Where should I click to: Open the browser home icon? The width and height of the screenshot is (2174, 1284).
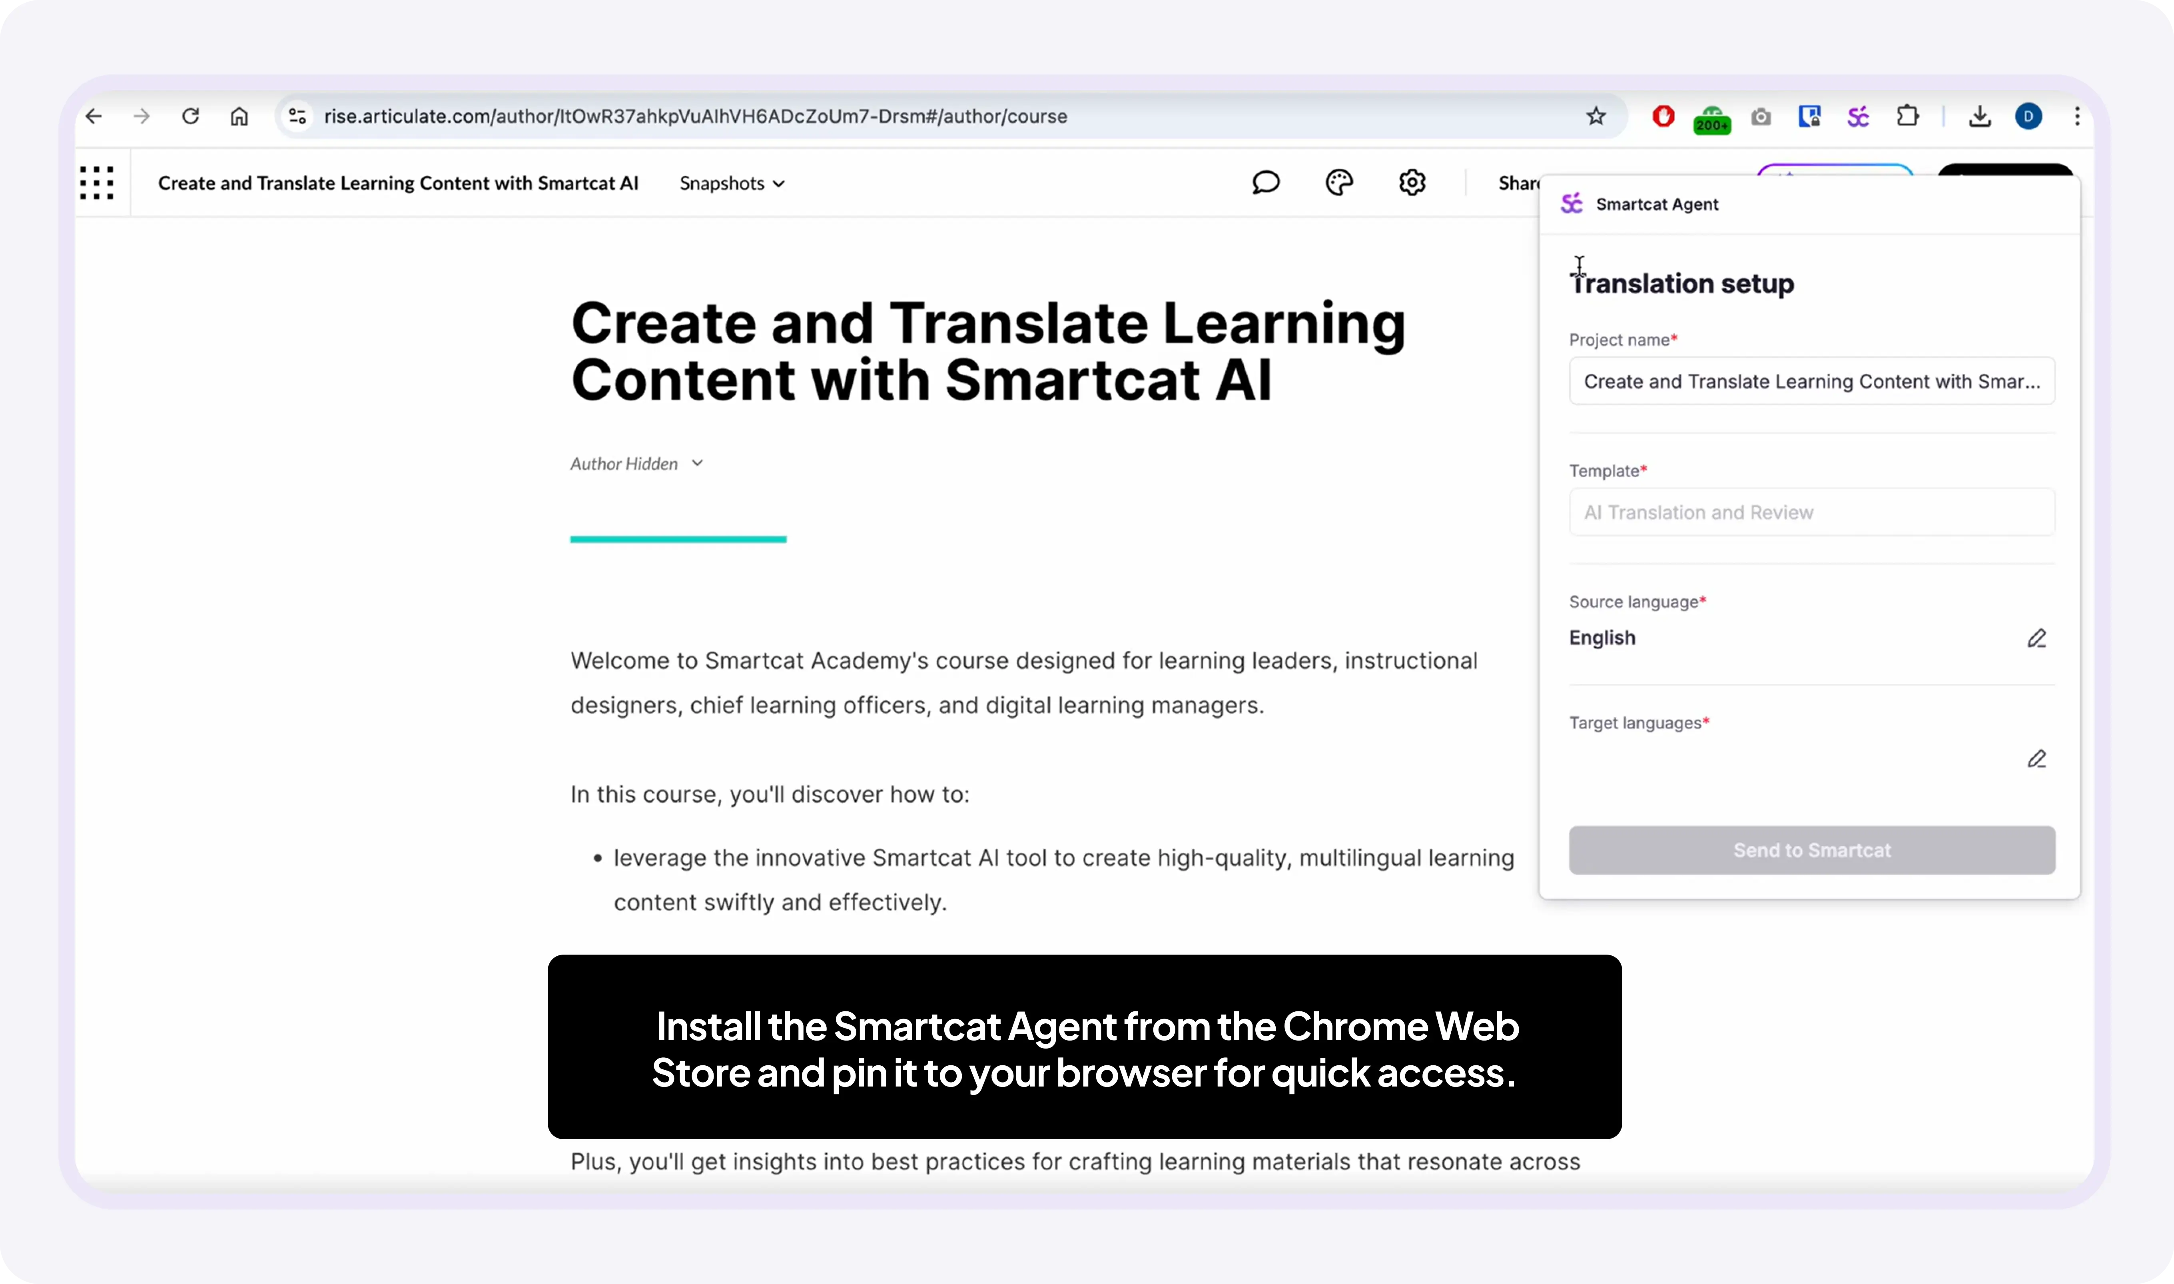[x=239, y=116]
